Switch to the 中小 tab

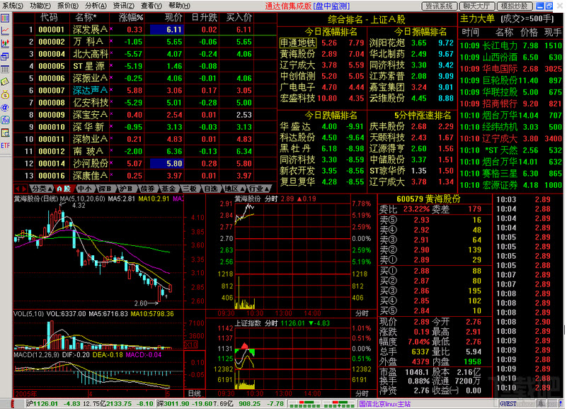pyautogui.click(x=85, y=189)
